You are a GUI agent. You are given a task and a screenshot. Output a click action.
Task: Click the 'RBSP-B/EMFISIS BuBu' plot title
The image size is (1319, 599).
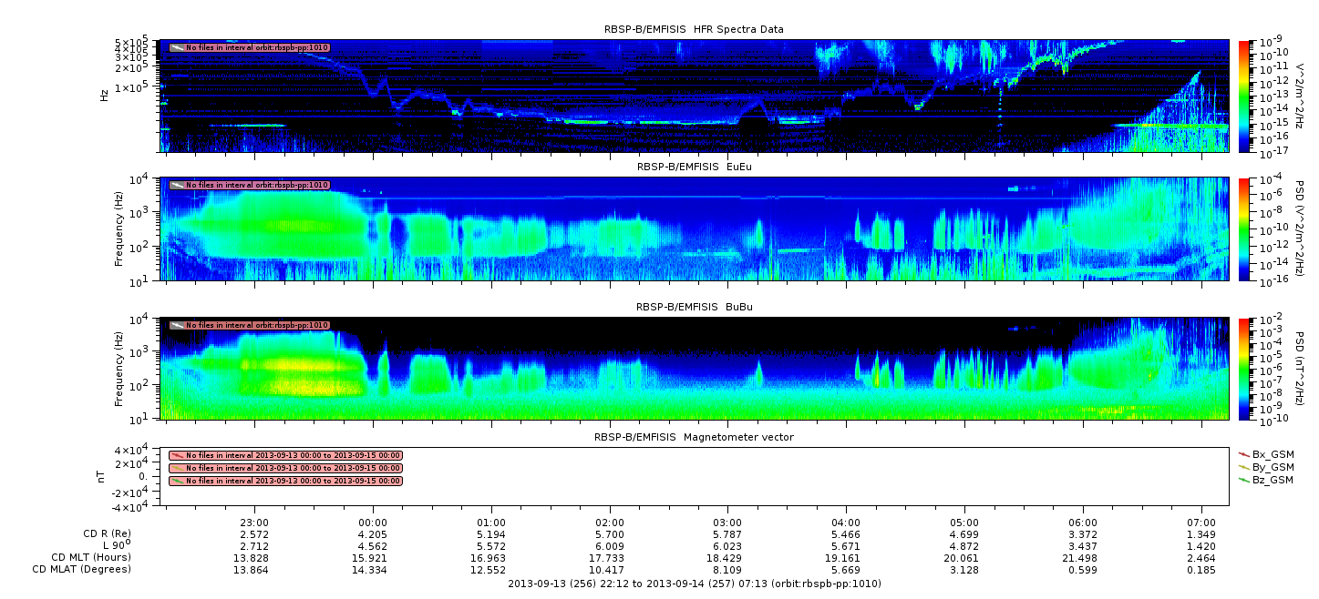pyautogui.click(x=694, y=307)
